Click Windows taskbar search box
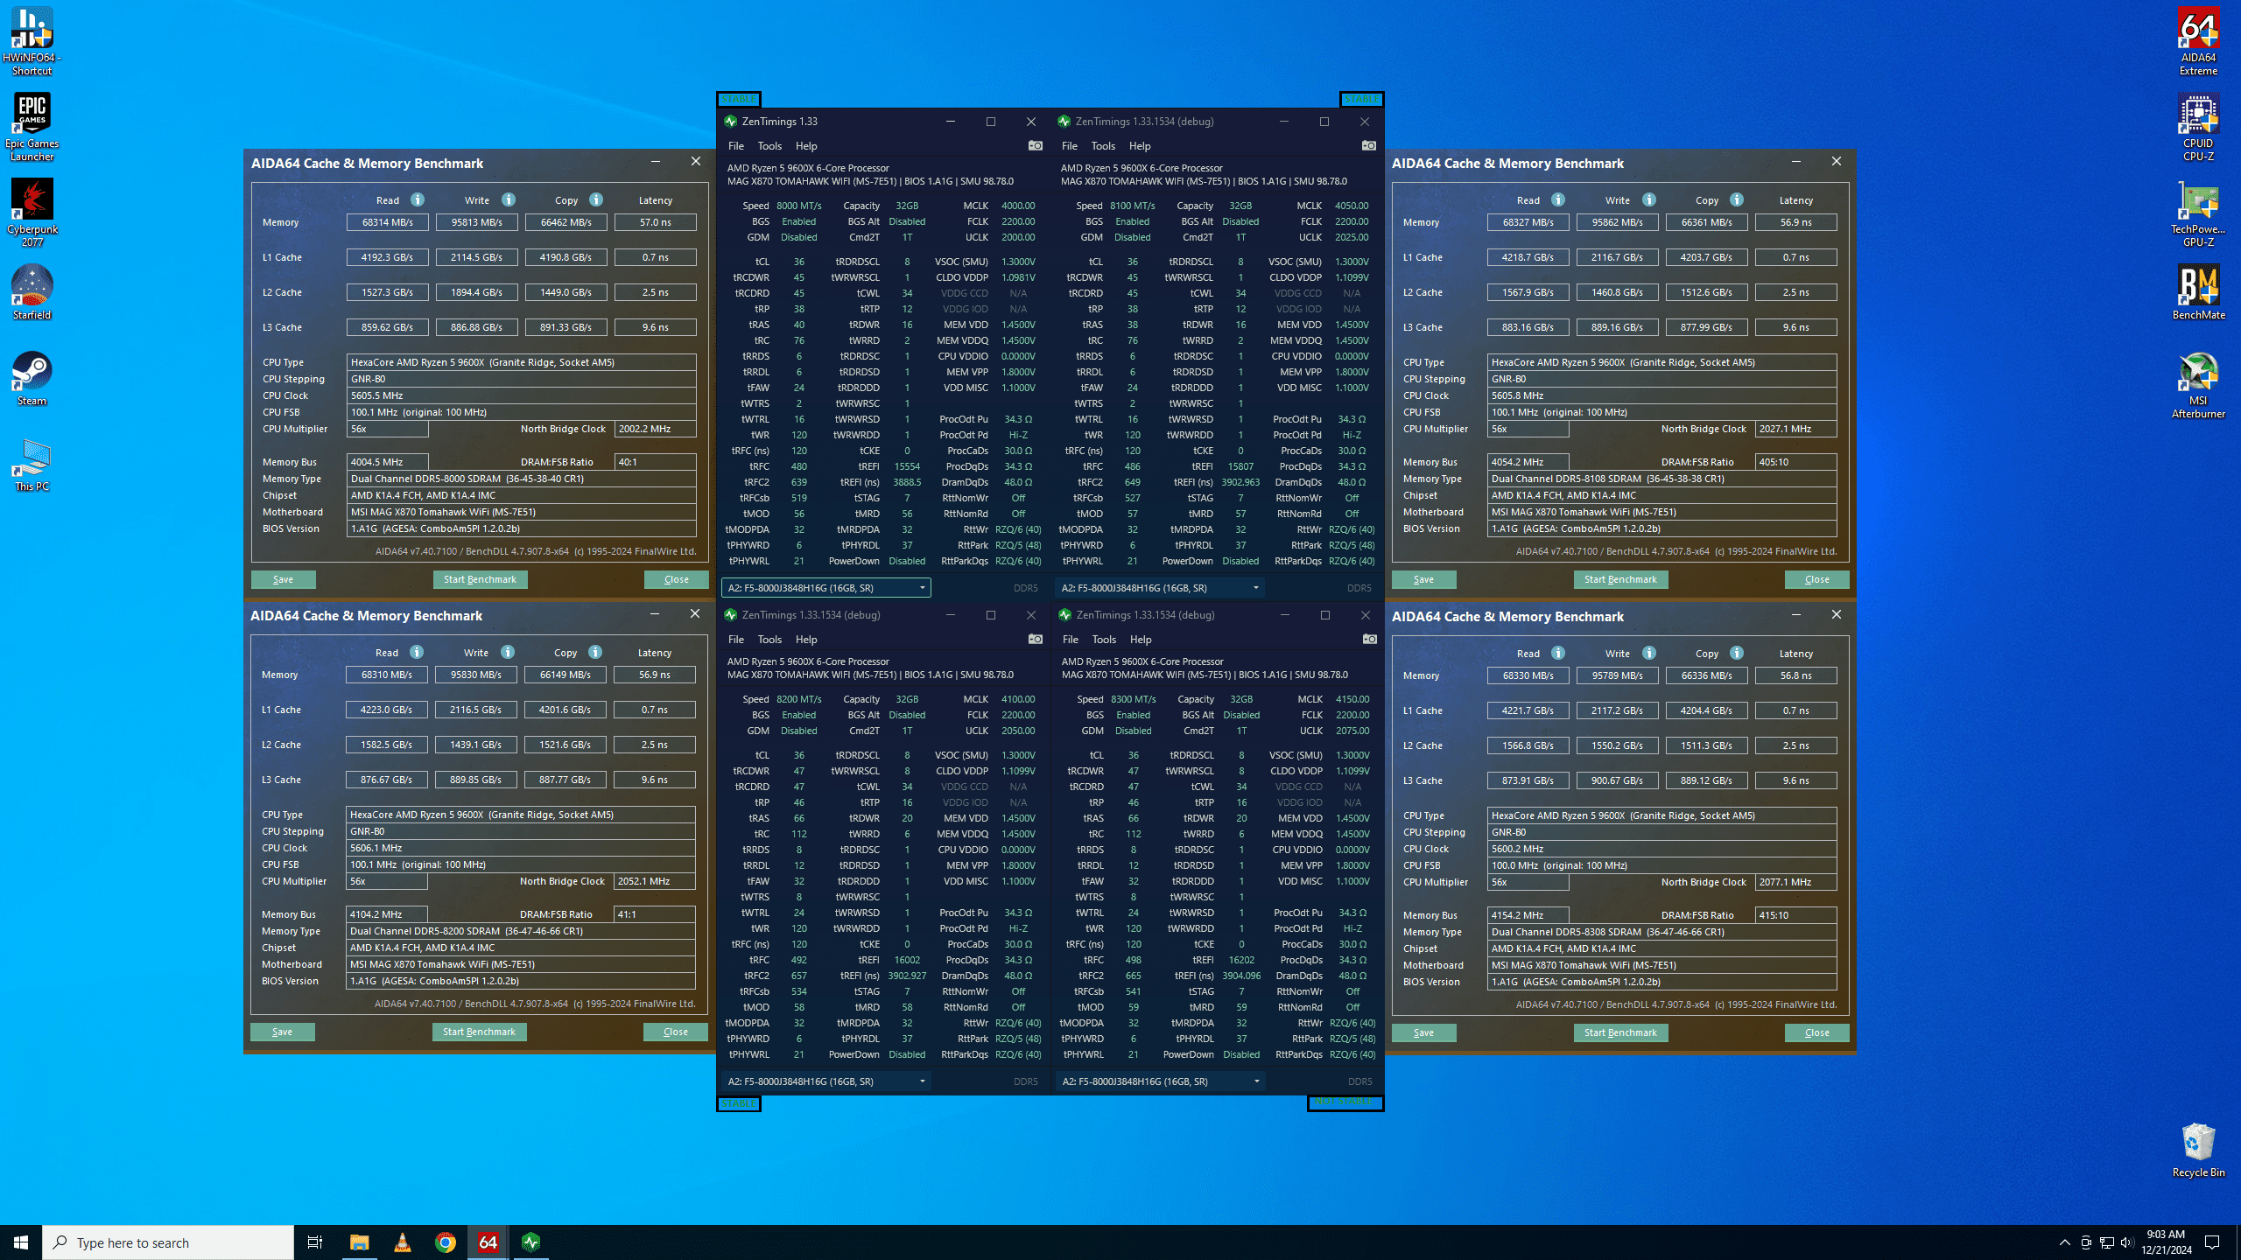The width and height of the screenshot is (2241, 1260). point(168,1242)
